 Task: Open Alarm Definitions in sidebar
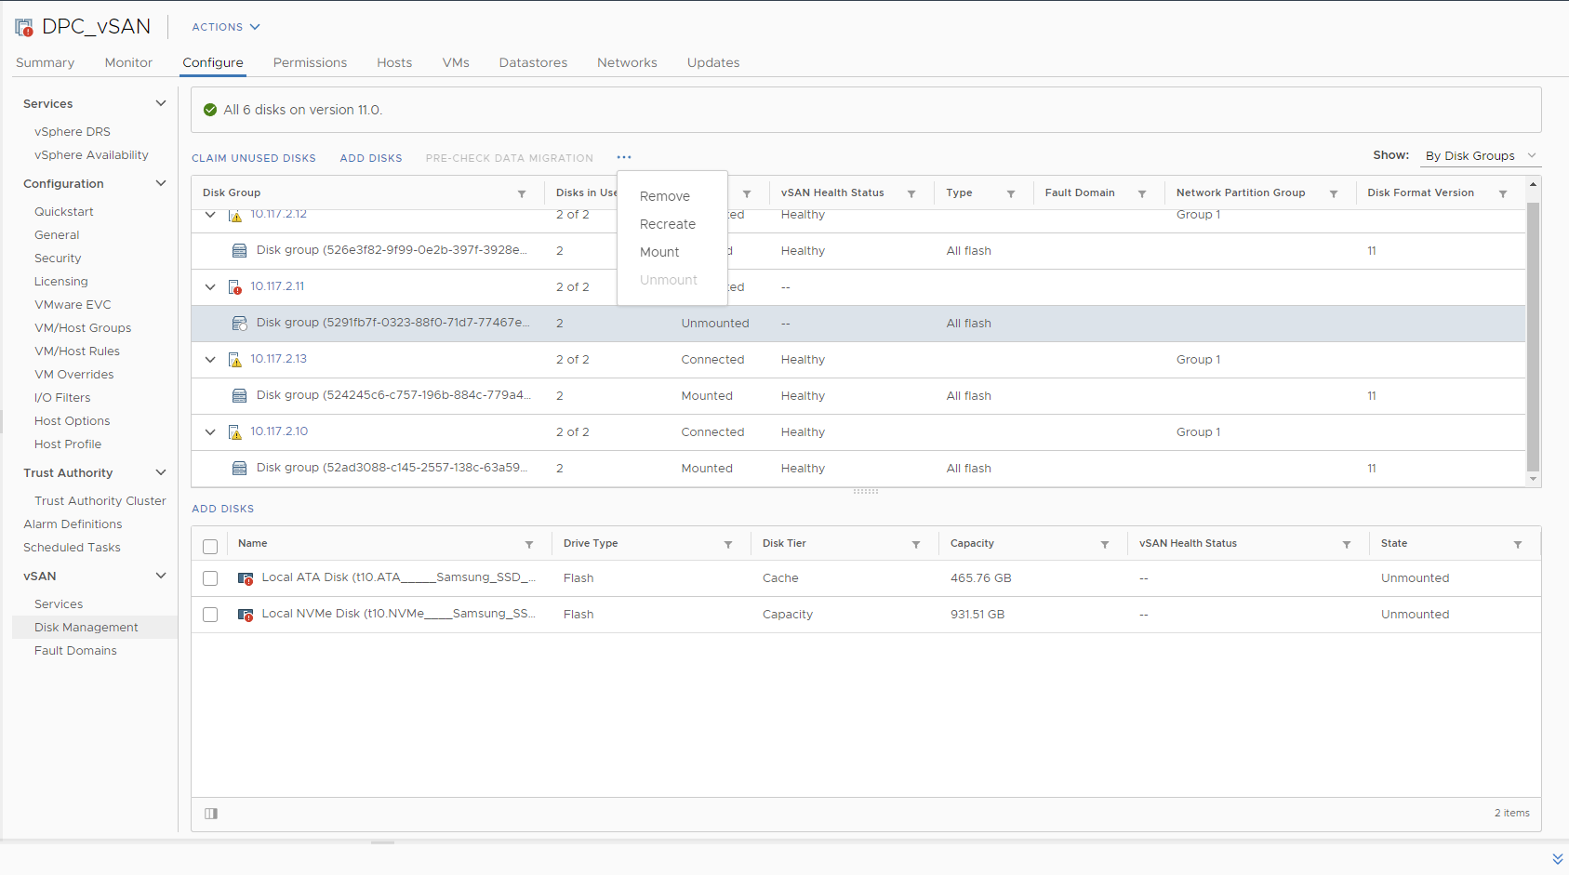click(73, 524)
